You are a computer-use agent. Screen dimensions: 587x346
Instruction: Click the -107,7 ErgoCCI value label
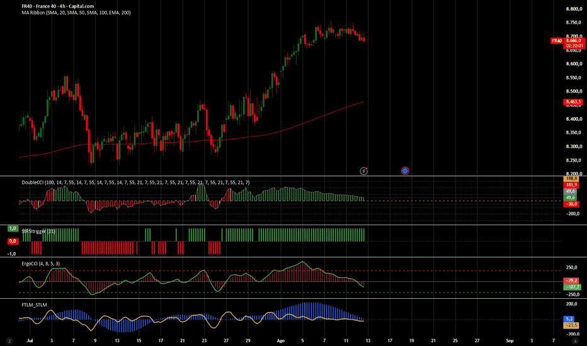pyautogui.click(x=573, y=287)
